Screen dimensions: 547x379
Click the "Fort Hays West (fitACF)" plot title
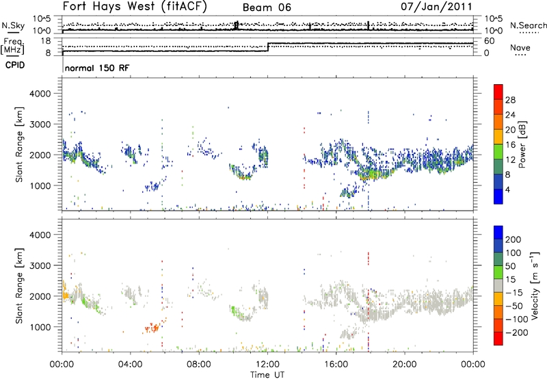click(135, 7)
